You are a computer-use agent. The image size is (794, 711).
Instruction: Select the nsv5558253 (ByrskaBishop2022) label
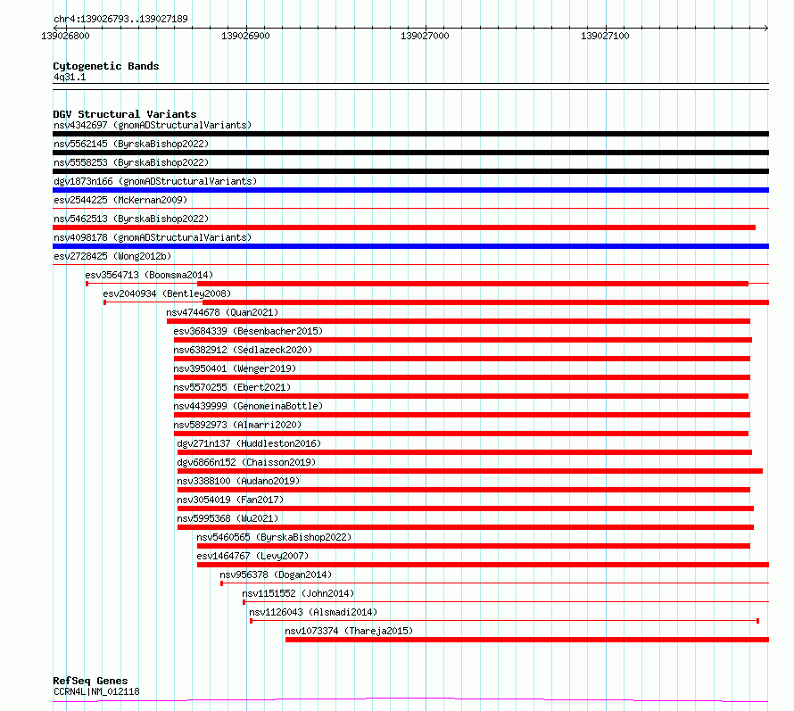click(x=131, y=162)
